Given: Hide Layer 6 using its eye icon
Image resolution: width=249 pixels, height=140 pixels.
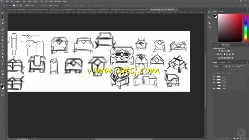Looking at the screenshot, I should pos(214,83).
